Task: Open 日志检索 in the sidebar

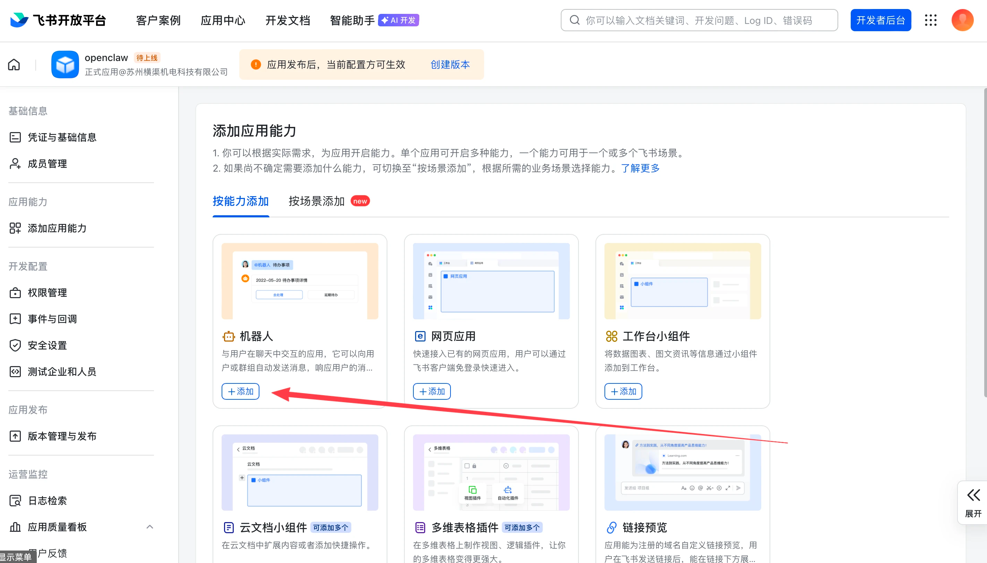Action: (x=47, y=501)
